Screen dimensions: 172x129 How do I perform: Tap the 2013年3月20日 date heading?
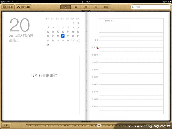tap(21, 36)
